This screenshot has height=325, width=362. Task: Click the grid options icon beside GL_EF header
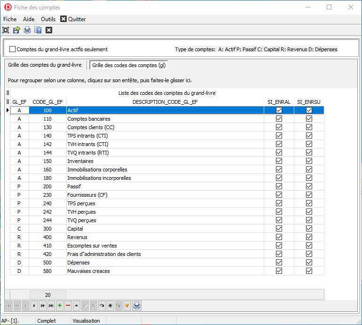point(8,101)
